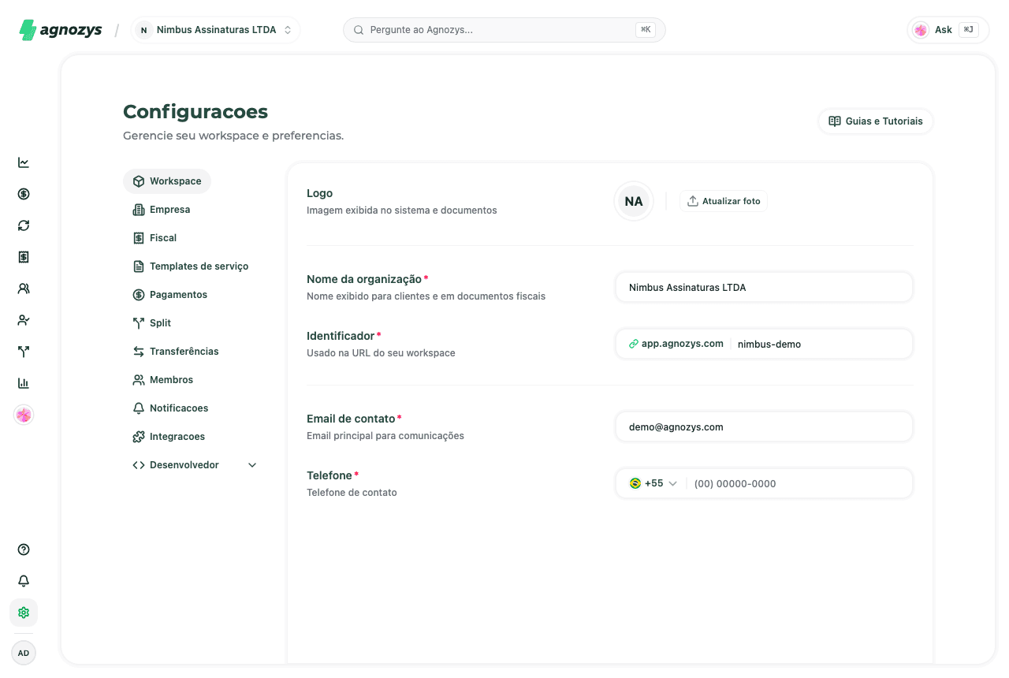Expand the Desenvolvedor section
1009x678 pixels.
point(195,465)
